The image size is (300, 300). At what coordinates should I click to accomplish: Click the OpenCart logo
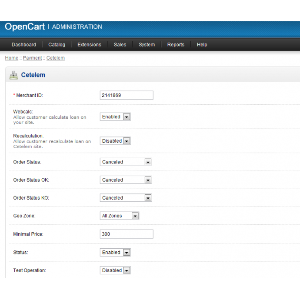click(25, 27)
